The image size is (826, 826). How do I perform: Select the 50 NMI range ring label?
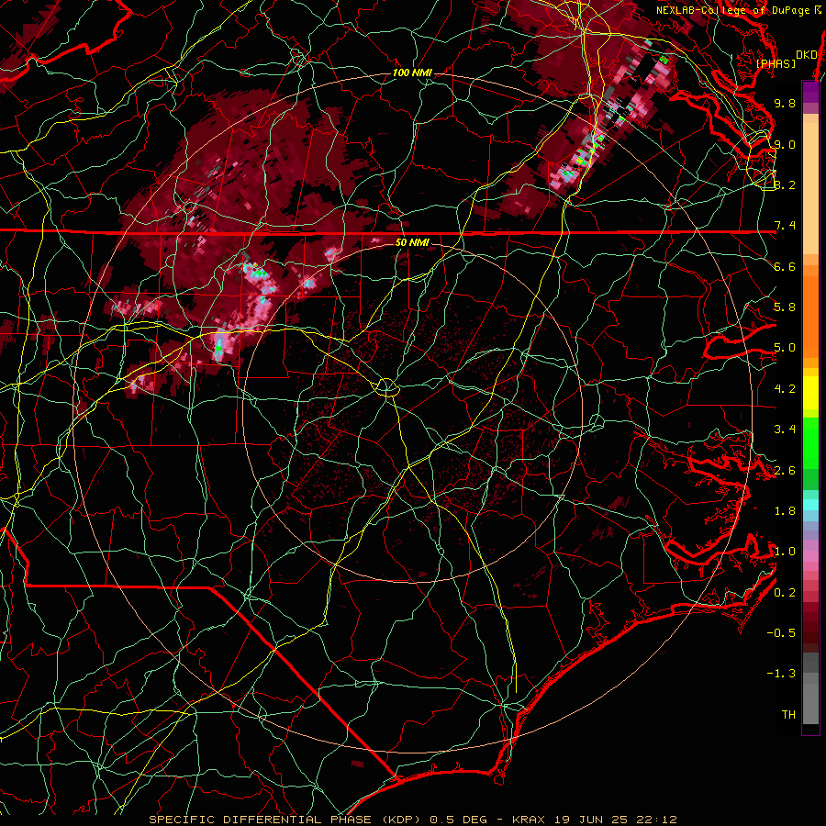tap(412, 243)
